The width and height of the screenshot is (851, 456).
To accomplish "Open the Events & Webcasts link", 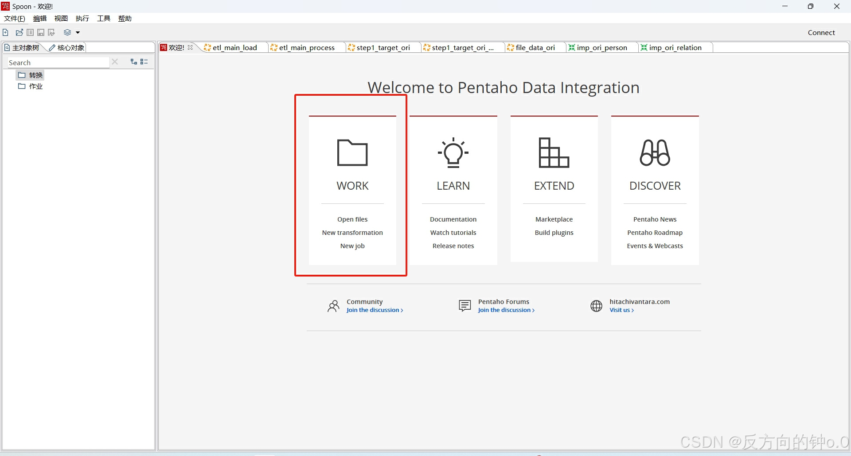I will (x=655, y=246).
